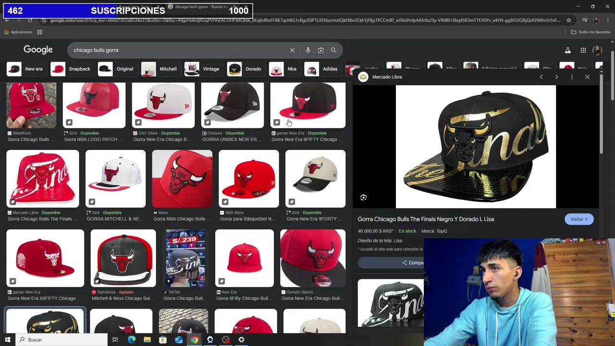The width and height of the screenshot is (615, 346).
Task: Submit search with the magnifier icon
Action: click(x=333, y=50)
